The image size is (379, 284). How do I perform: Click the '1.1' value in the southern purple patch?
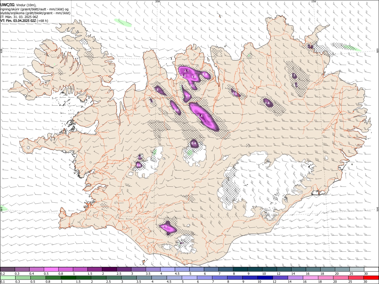click(x=165, y=227)
